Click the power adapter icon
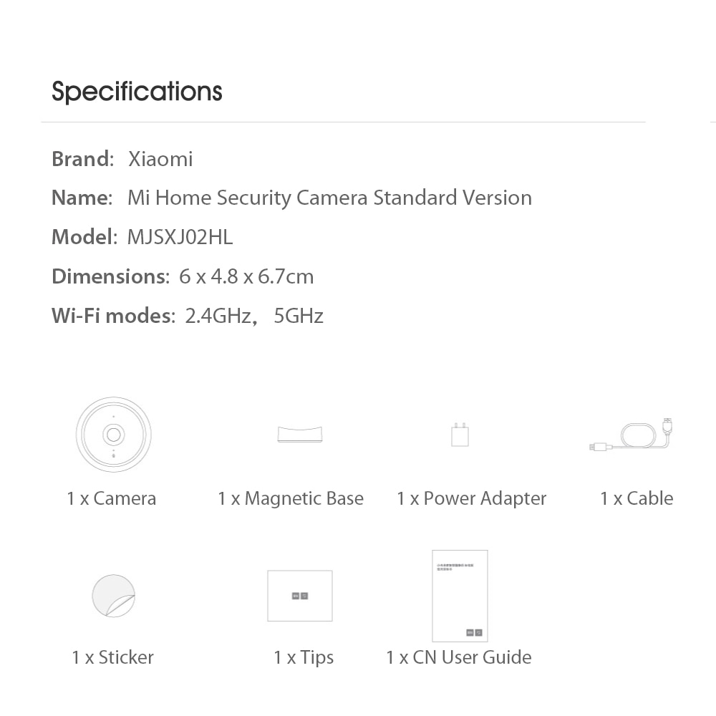This screenshot has width=716, height=716. pos(460,435)
